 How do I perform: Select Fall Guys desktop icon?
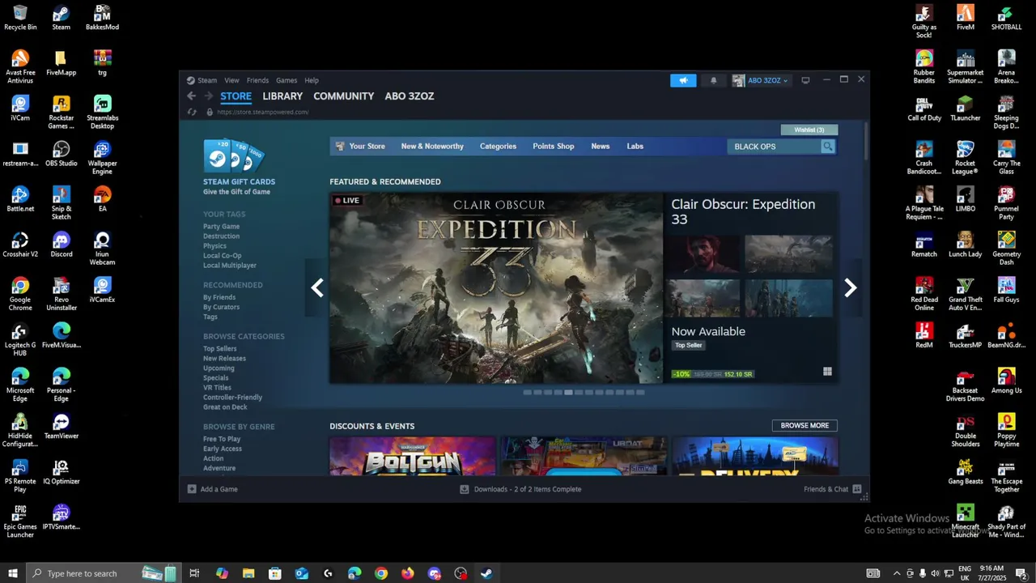(1006, 290)
